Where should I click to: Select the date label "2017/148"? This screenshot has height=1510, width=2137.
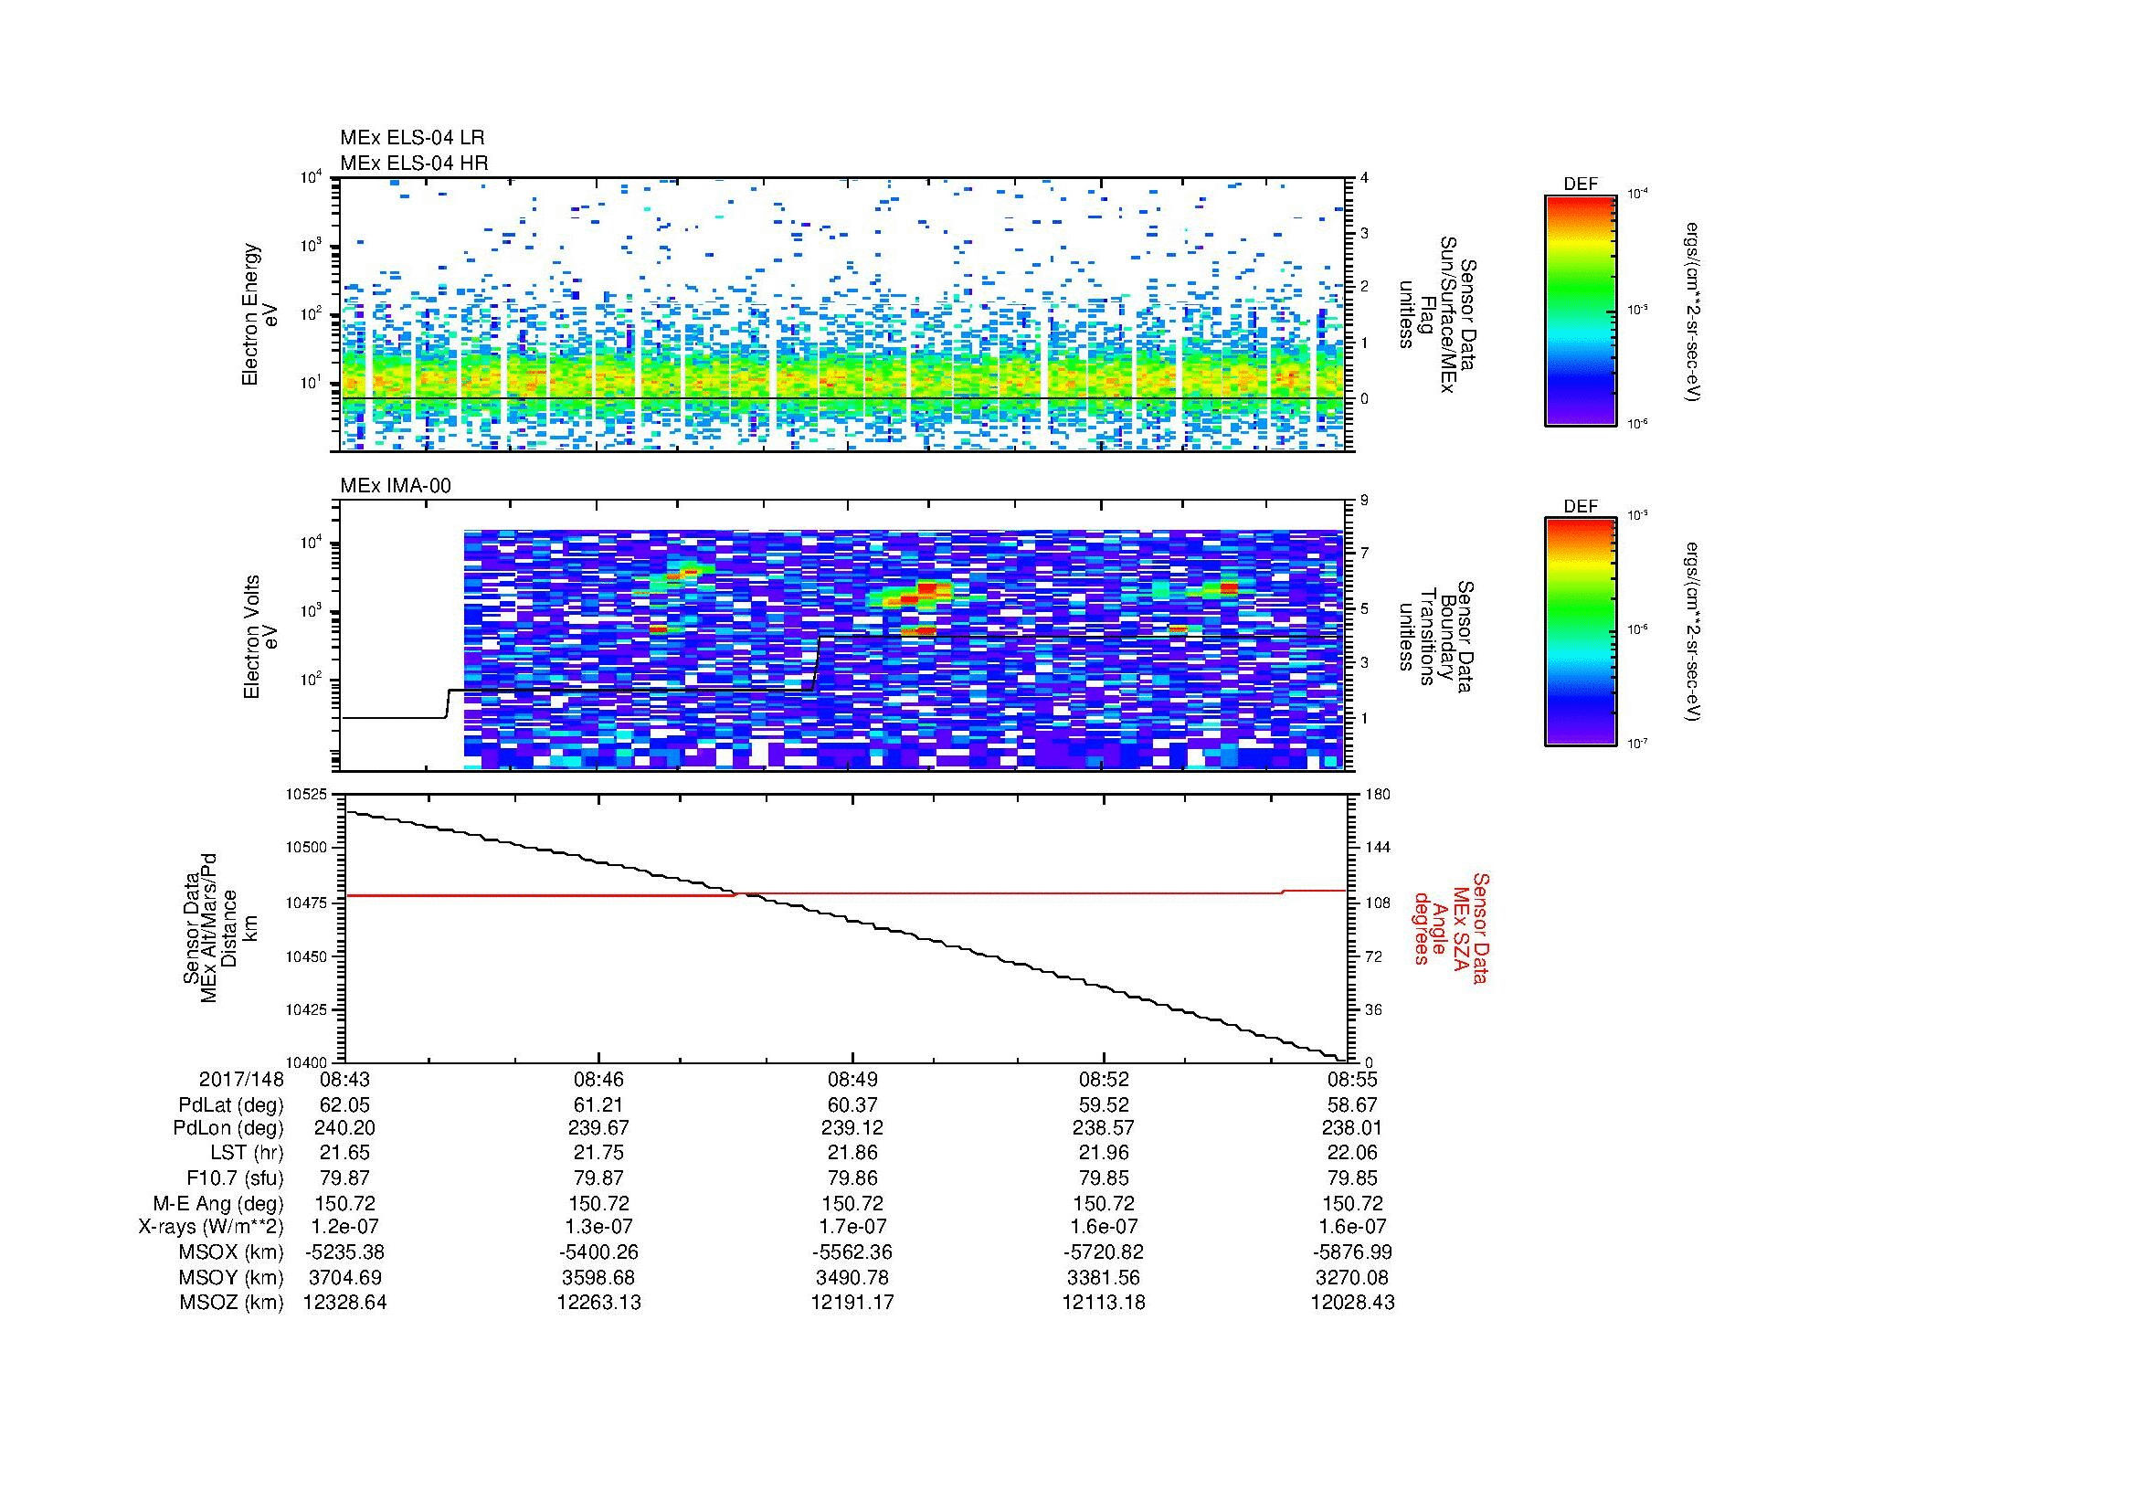[241, 1079]
